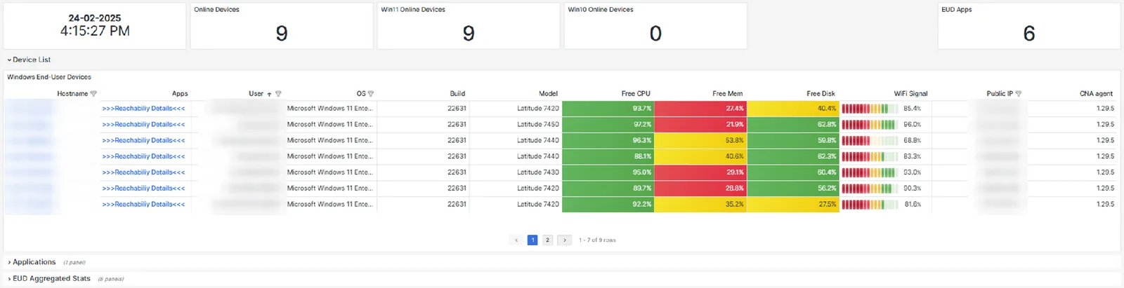
Task: Click the WiFi signal gauge showing 96.0%
Action: [870, 125]
